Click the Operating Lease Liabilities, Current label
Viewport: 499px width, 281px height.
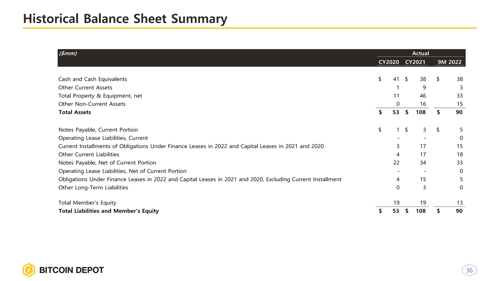point(103,138)
